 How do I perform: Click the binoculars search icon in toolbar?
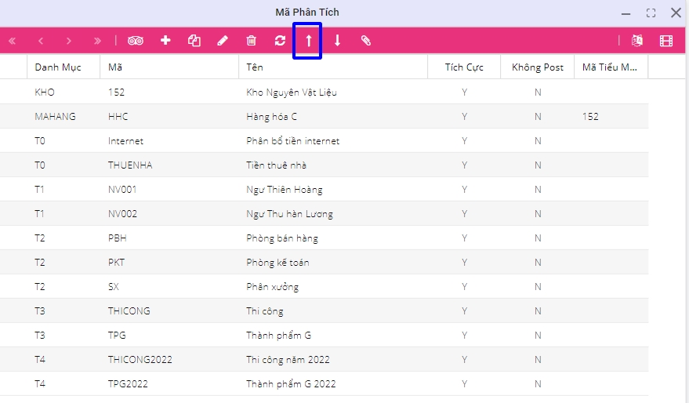coord(136,41)
